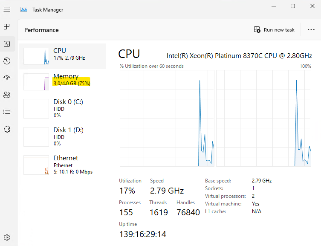Select Disk 0 (C:) item
This screenshot has width=321, height=246.
pyautogui.click(x=63, y=108)
